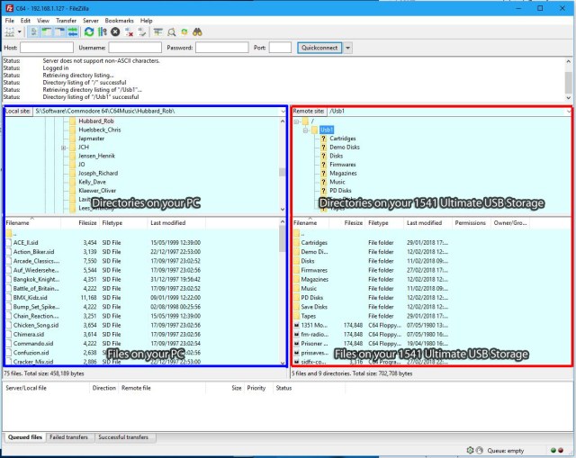Click the red activity LED in status bar
The image size is (576, 458).
point(561,450)
